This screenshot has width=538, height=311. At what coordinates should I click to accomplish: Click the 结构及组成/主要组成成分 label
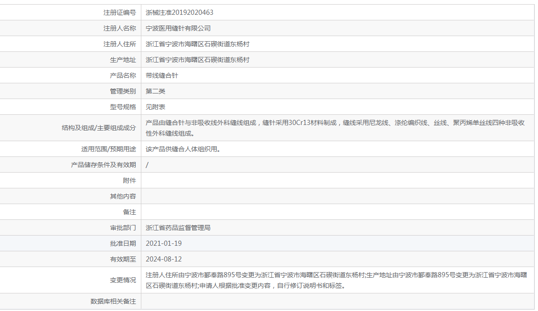[x=99, y=128]
